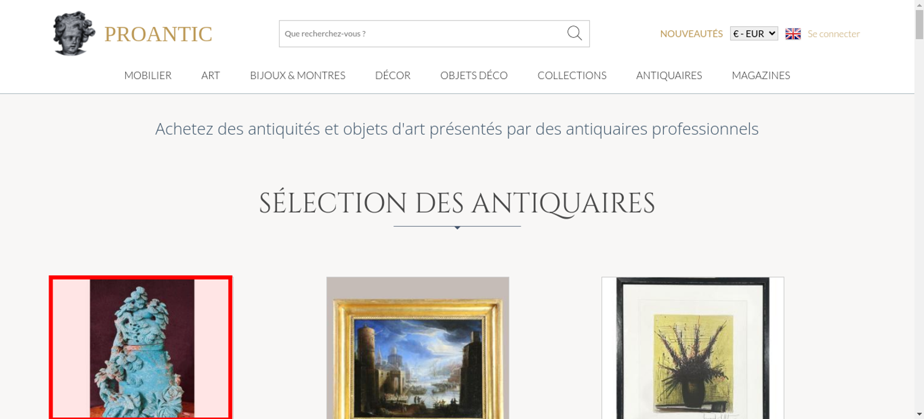Open the BIJOUX & MONTRES menu

[x=298, y=75]
